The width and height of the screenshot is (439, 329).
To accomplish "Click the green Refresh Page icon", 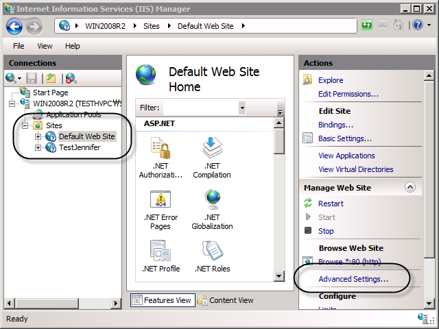I will (367, 25).
